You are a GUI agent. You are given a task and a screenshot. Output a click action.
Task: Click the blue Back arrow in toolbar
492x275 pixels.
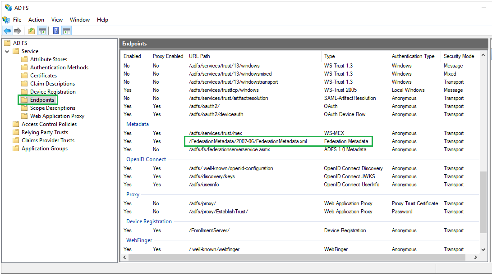(7, 31)
